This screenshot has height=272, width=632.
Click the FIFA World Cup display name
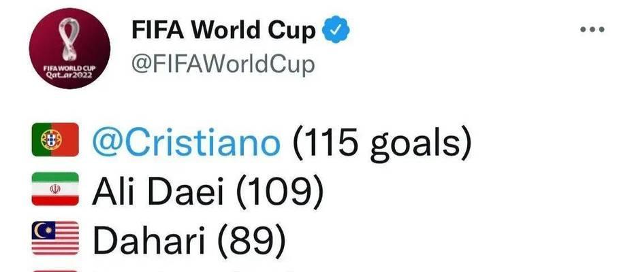click(x=223, y=30)
